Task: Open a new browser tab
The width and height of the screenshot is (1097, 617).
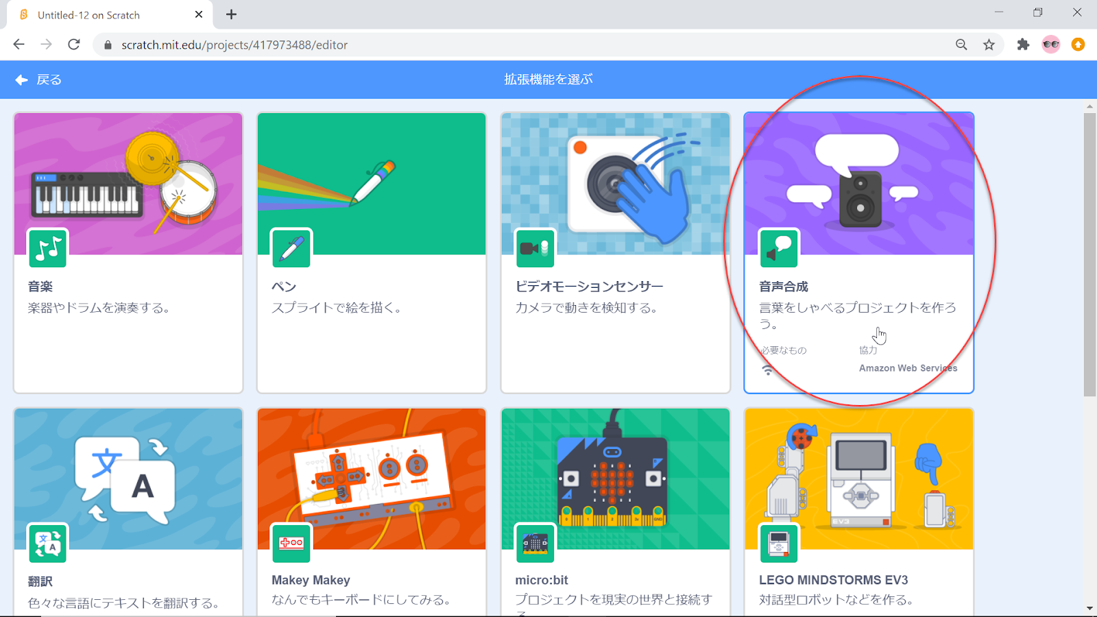Action: (231, 14)
